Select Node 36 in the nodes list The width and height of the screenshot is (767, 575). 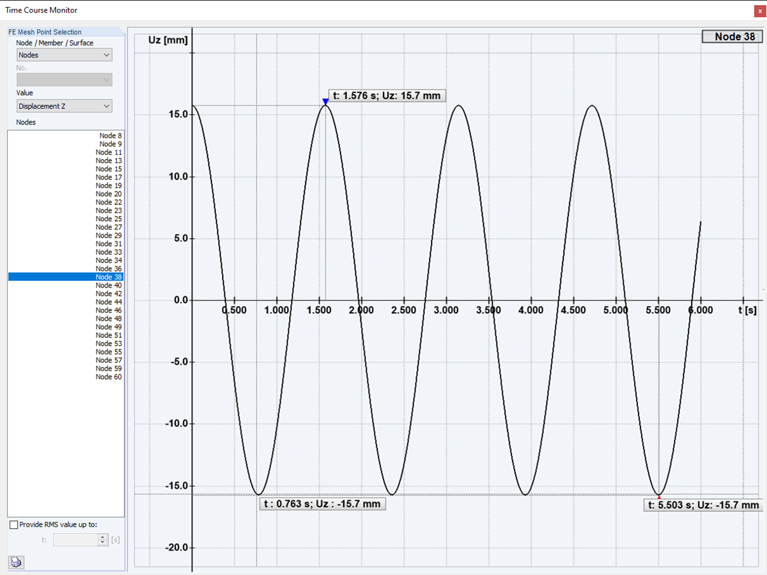coord(65,268)
